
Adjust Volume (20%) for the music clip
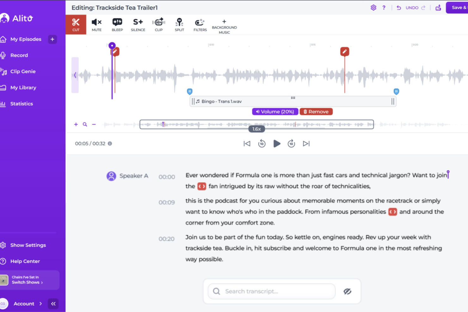click(x=275, y=111)
